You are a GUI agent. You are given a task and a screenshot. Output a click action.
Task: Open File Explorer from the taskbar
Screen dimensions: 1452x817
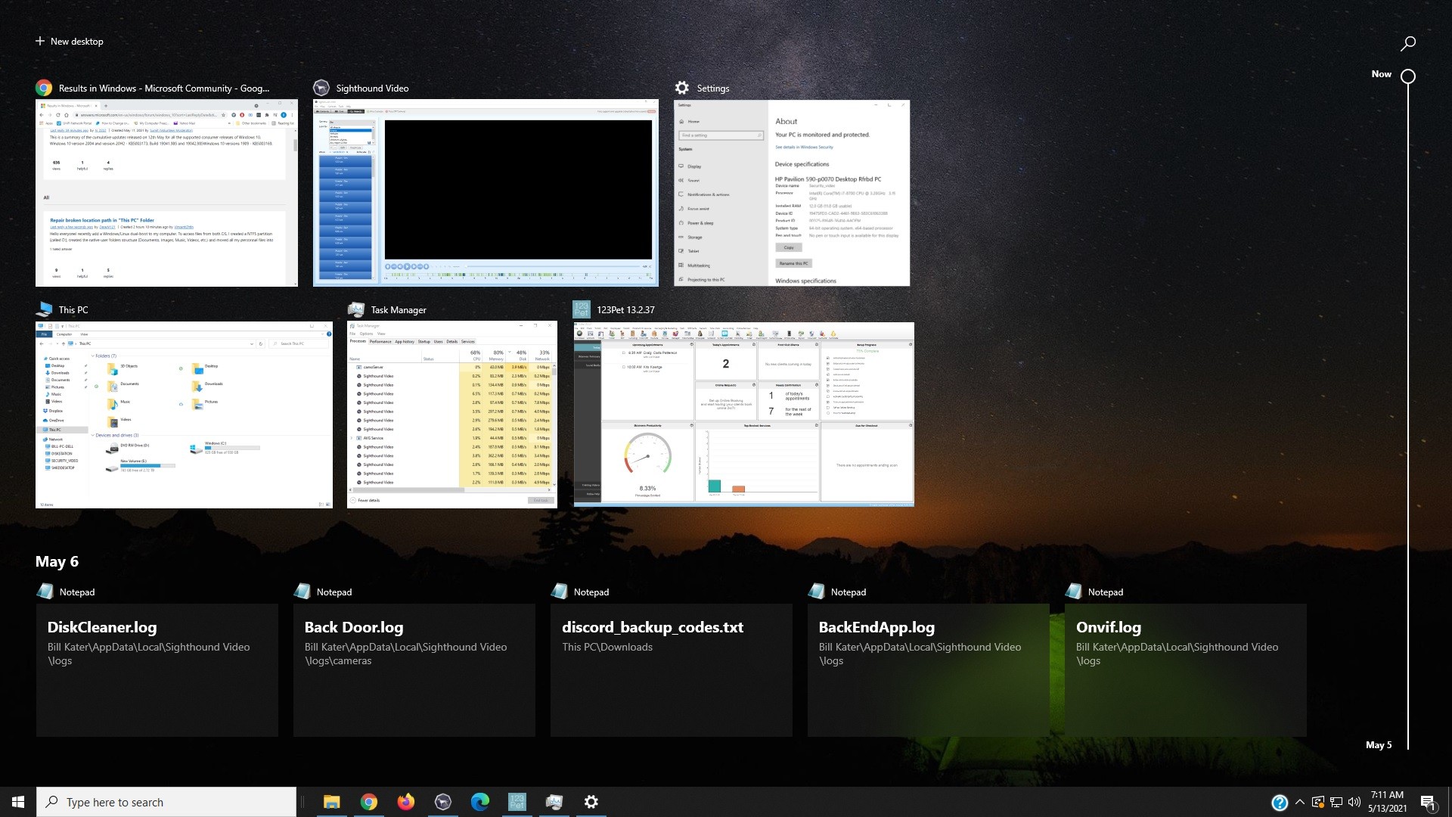pos(331,802)
